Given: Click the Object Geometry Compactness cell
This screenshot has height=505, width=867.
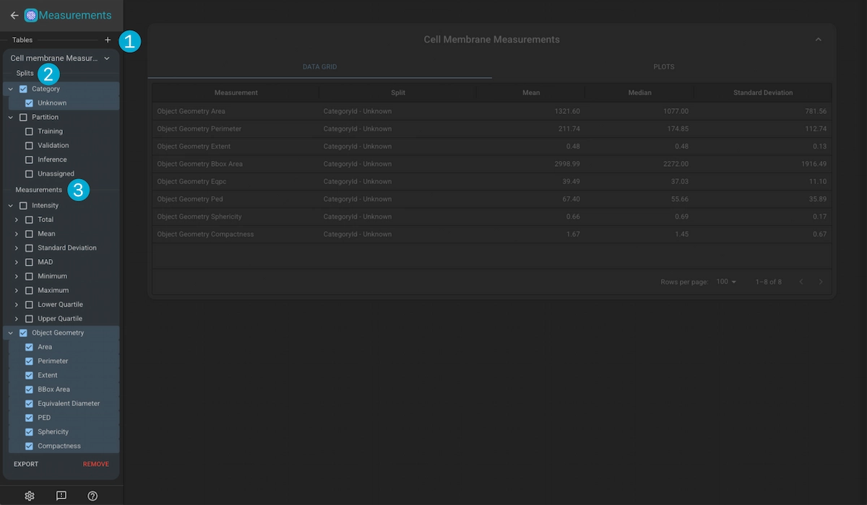Looking at the screenshot, I should pyautogui.click(x=236, y=234).
